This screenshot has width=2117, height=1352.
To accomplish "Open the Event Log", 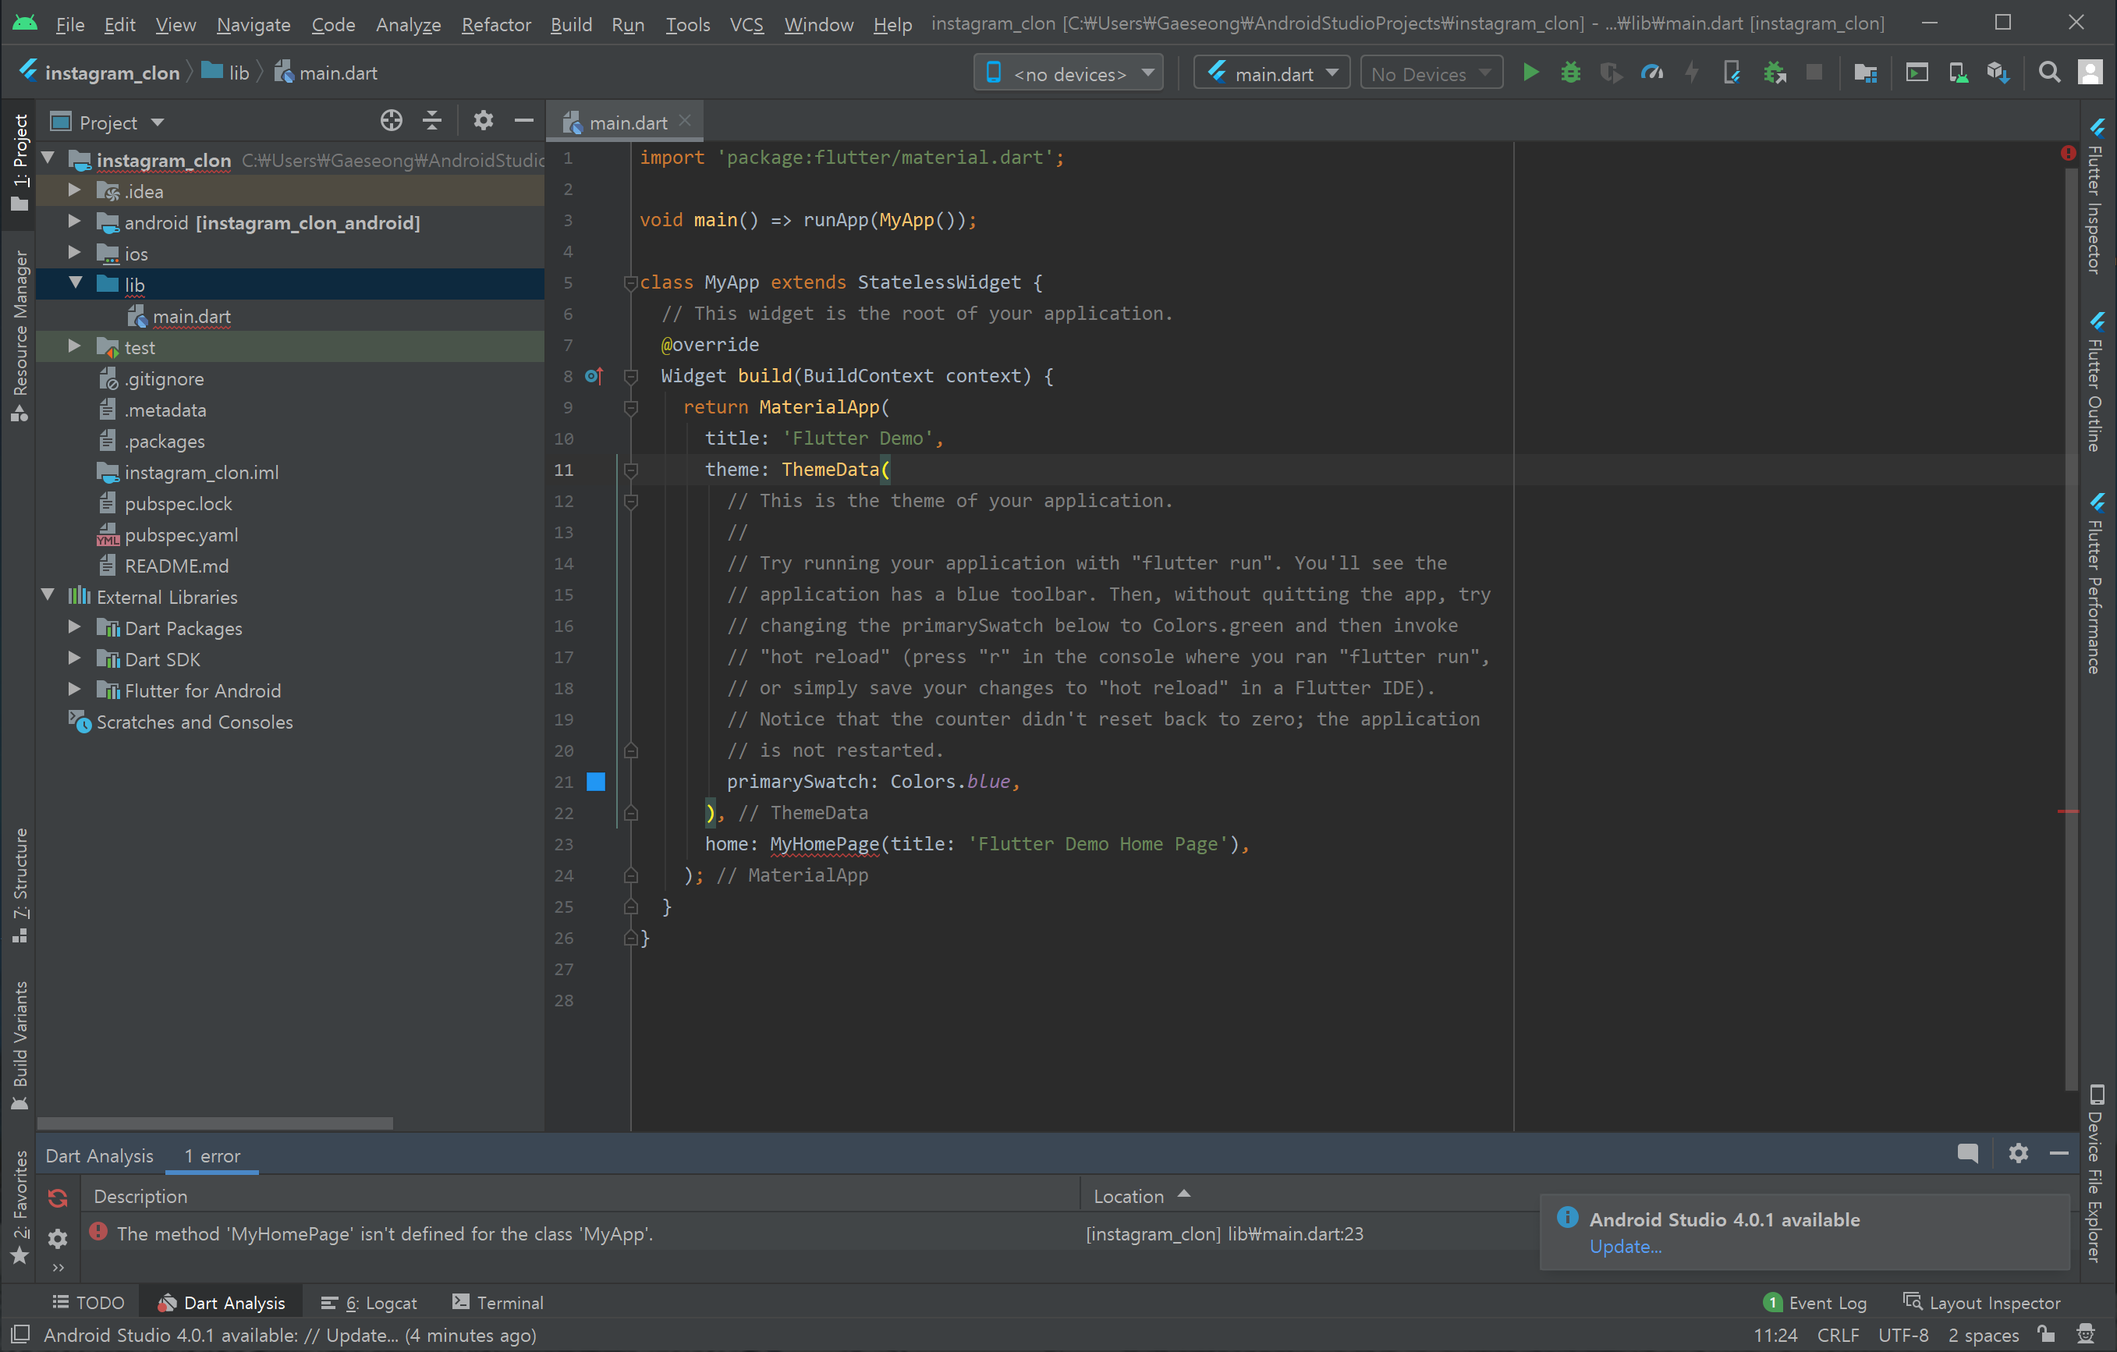I will coord(1815,1303).
